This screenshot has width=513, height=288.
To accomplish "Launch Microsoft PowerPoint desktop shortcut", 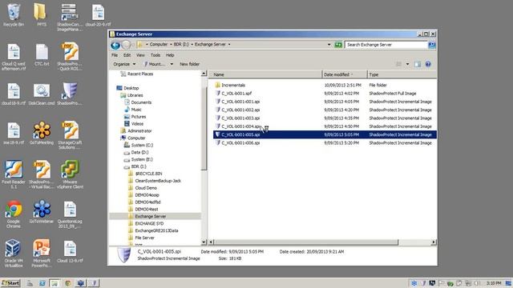I will [42, 254].
